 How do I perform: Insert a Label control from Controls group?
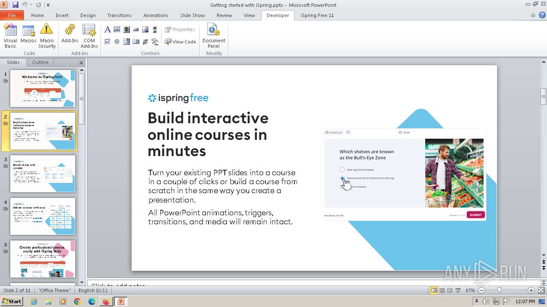point(108,29)
